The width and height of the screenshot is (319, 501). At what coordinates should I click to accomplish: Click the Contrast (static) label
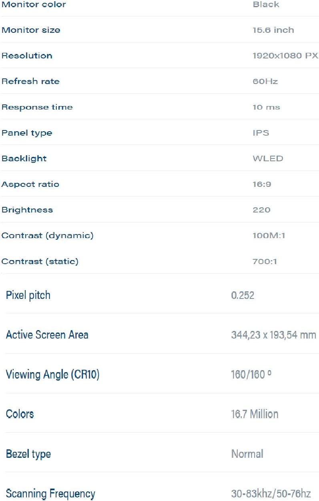(40, 261)
